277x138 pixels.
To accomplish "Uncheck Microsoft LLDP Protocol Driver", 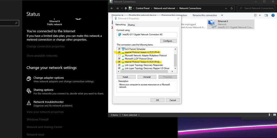I will pyautogui.click(x=119, y=59).
